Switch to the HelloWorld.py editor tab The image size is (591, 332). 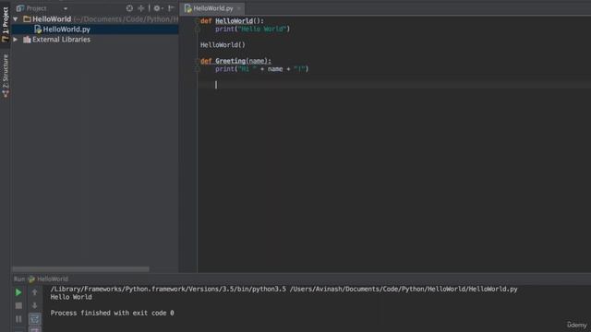point(212,8)
